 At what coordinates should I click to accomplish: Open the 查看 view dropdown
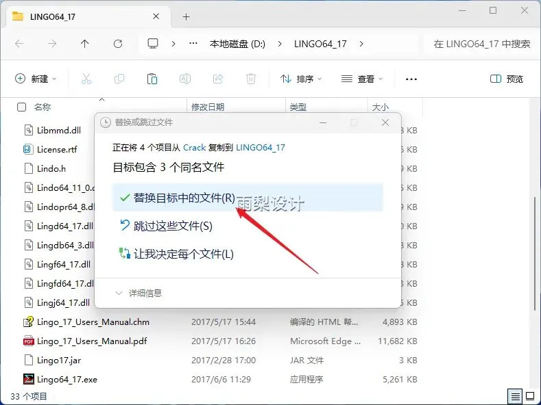(x=362, y=79)
